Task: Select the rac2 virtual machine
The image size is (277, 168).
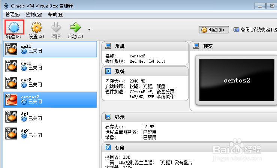Action: click(x=50, y=83)
